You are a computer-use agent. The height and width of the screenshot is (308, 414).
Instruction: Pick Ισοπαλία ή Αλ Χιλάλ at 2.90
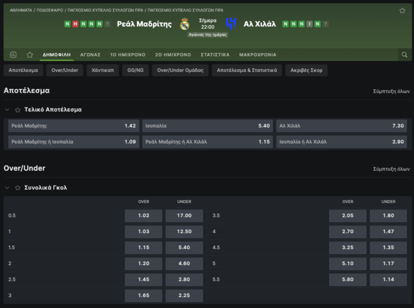(342, 142)
